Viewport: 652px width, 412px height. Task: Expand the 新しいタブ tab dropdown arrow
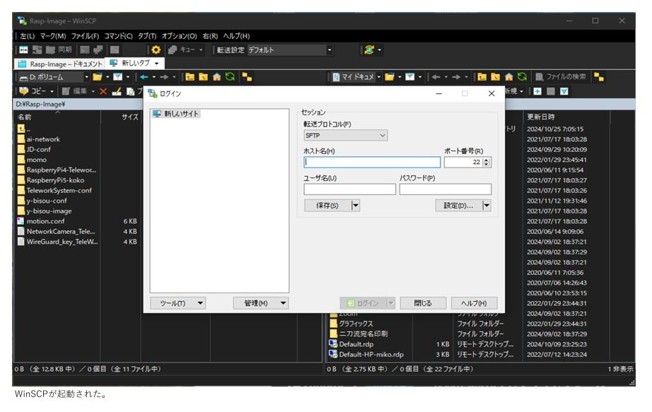157,64
